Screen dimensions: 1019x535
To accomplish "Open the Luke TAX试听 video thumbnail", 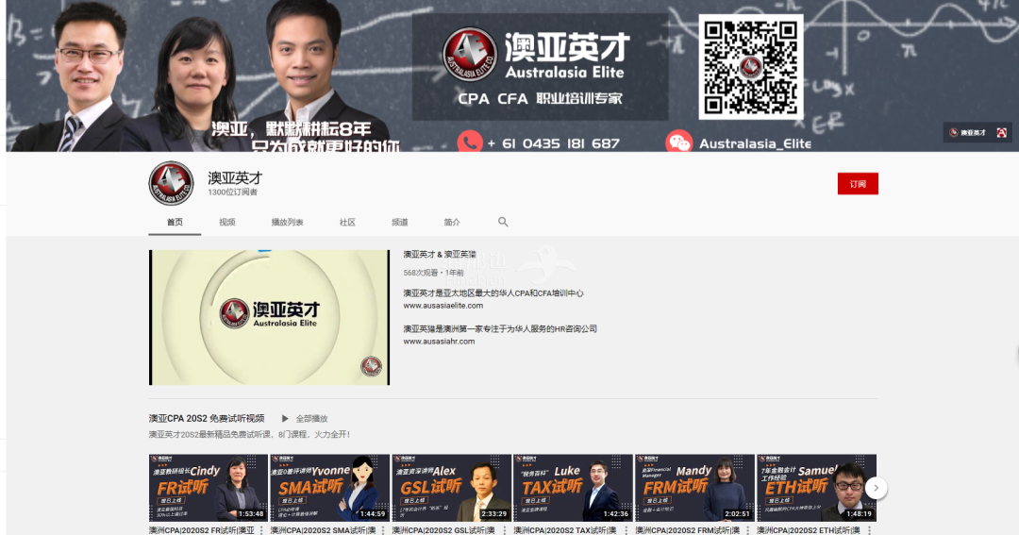I will (x=573, y=488).
